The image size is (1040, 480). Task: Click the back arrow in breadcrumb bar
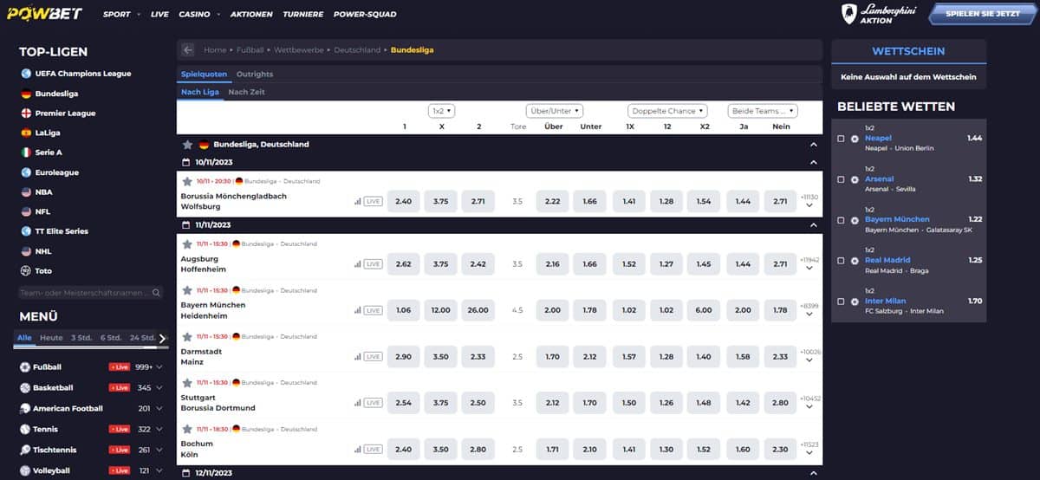188,50
